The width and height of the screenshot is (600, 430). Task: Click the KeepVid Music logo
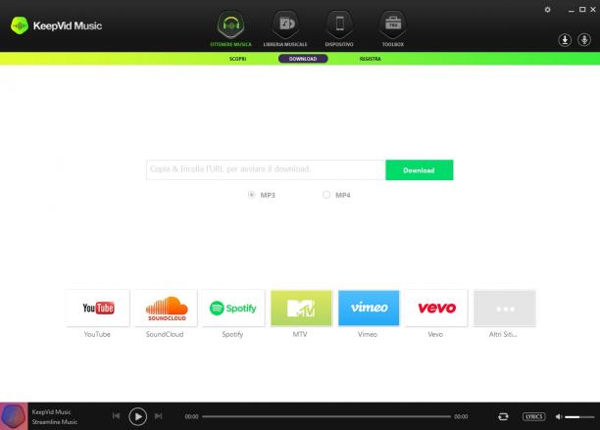57,25
